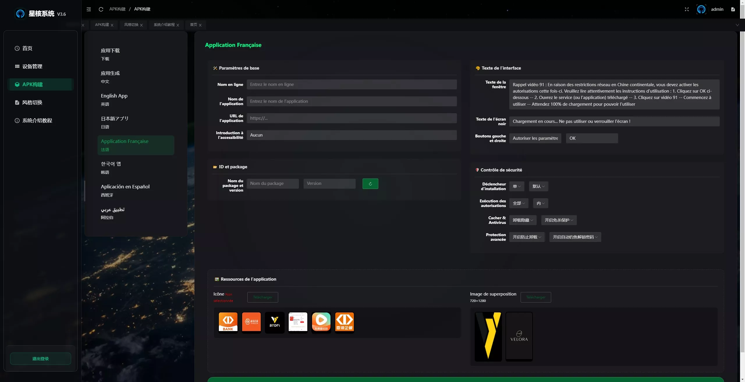Open the admin avatar menu
Screen dimensions: 745x382
click(701, 9)
